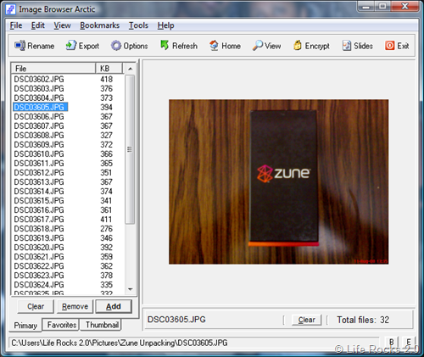Click the View magnifier icon
This screenshot has height=357, width=424.
(257, 46)
